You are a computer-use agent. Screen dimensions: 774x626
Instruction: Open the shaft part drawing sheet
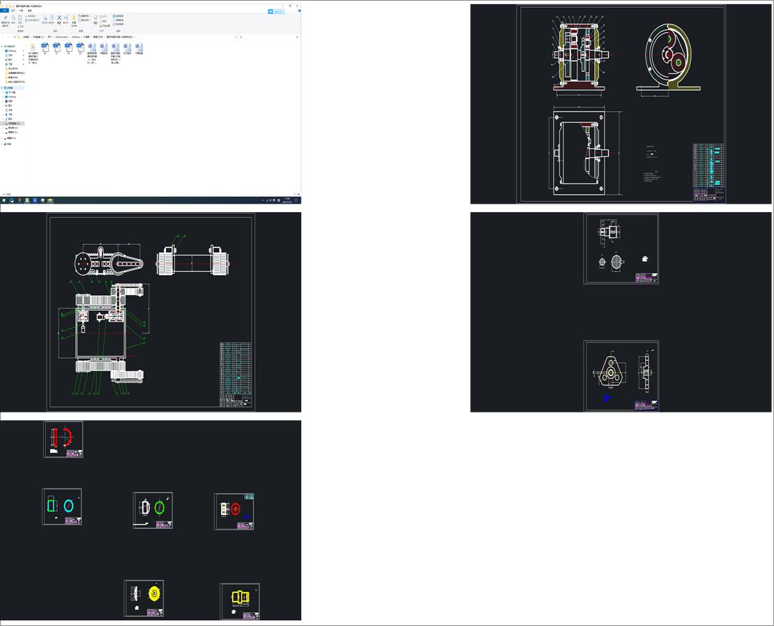pos(621,248)
